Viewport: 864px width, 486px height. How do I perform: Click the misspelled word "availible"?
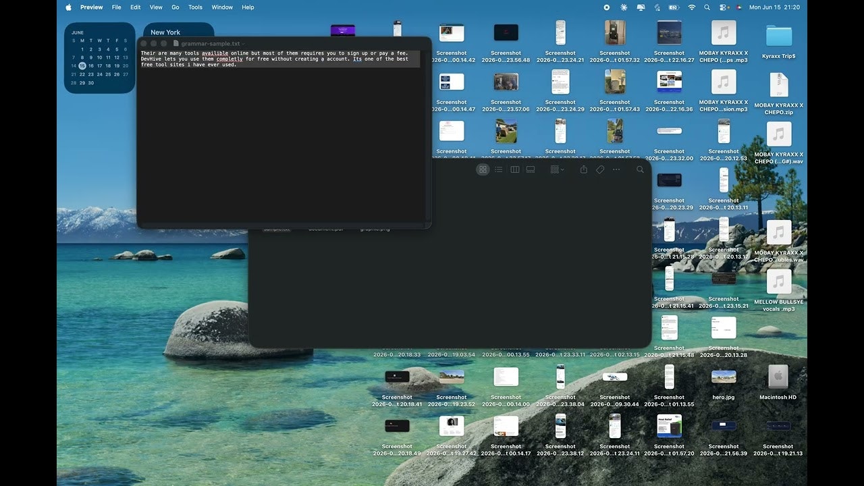[216, 53]
